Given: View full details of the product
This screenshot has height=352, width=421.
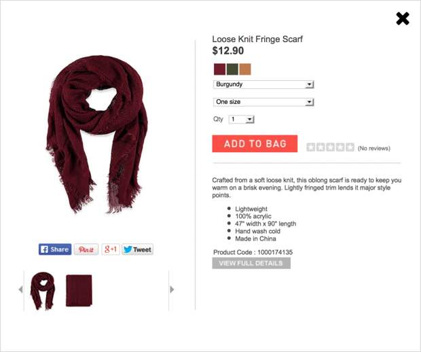Looking at the screenshot, I should coord(251,263).
